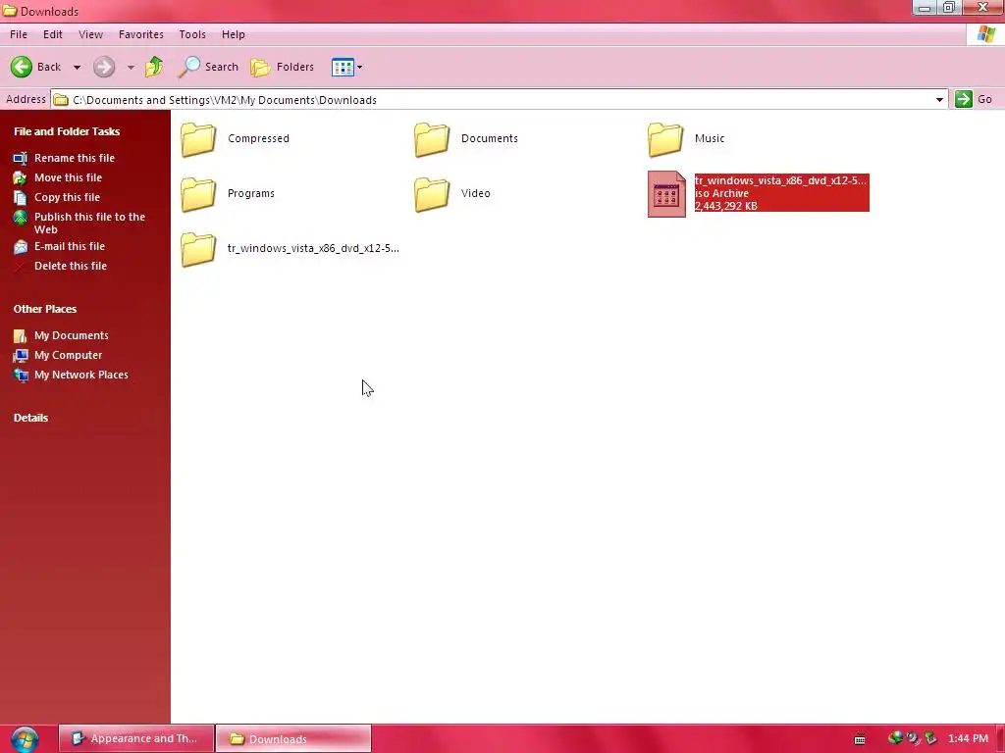The width and height of the screenshot is (1005, 753).
Task: Click the Compressed folder name label
Action: tap(258, 139)
